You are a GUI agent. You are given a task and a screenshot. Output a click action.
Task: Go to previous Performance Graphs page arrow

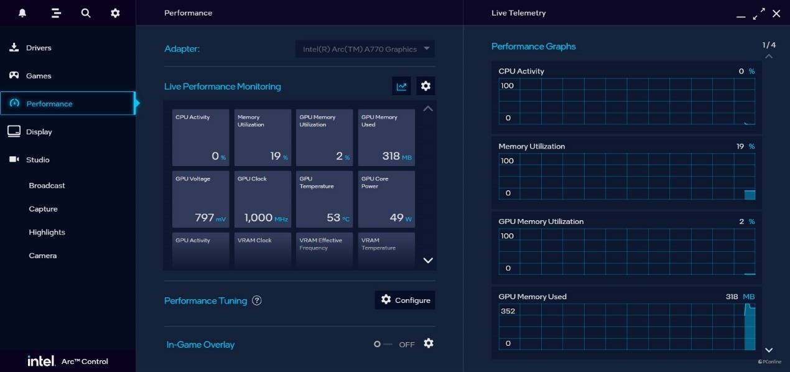pyautogui.click(x=769, y=57)
